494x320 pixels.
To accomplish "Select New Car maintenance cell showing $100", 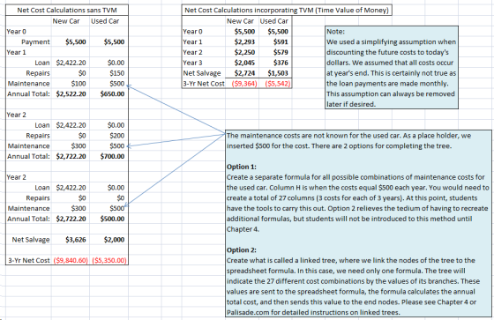I will (x=79, y=84).
